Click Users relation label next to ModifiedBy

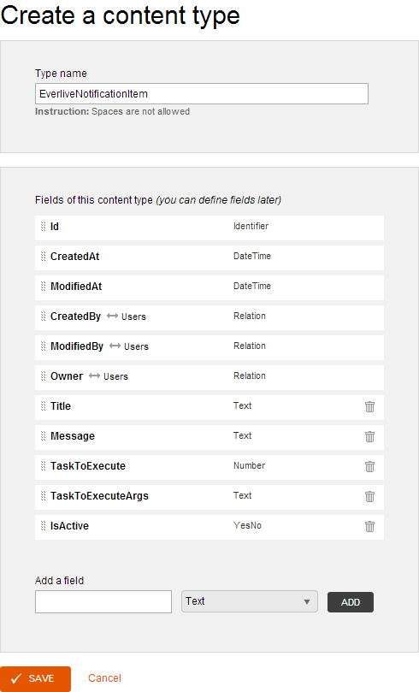point(136,347)
